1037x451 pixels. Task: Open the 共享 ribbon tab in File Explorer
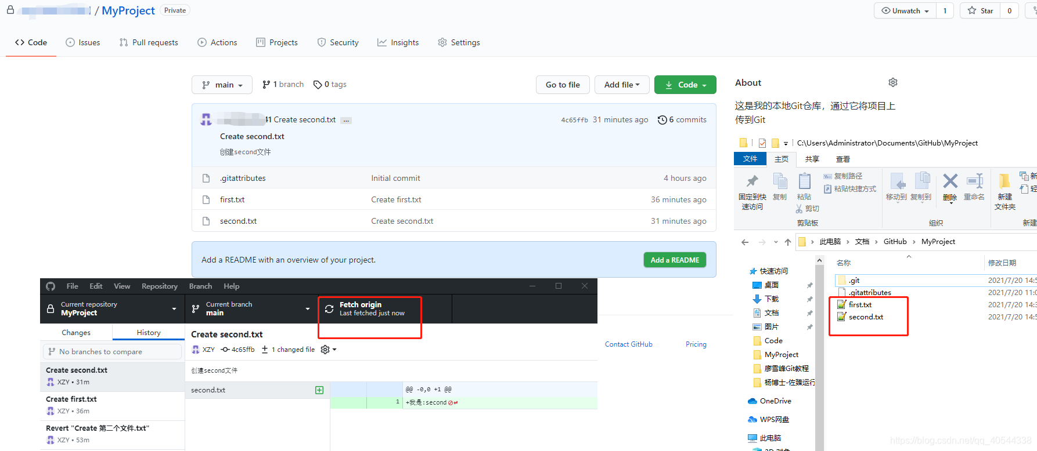pos(812,159)
